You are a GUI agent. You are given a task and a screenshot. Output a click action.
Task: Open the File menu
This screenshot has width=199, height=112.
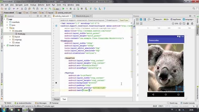(x=2, y=5)
